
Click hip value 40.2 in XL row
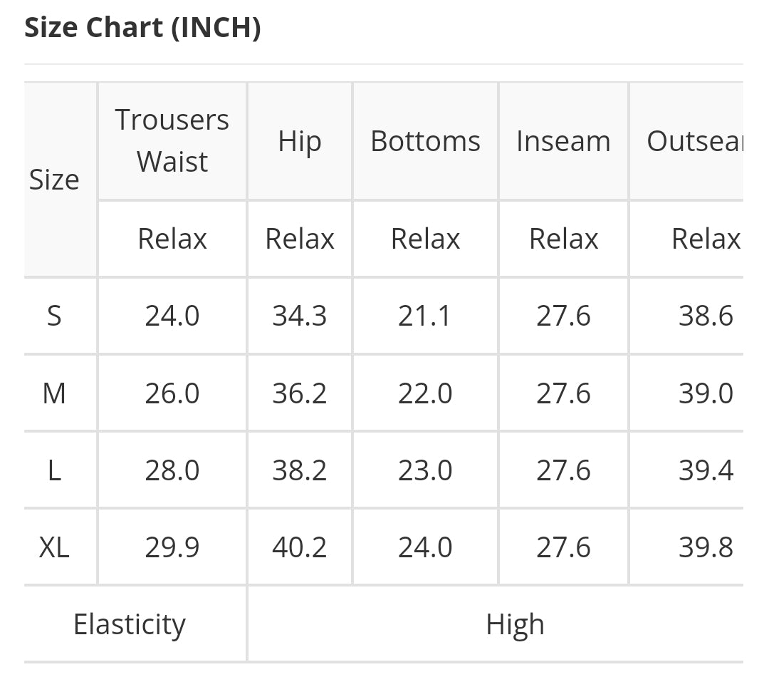click(x=299, y=547)
